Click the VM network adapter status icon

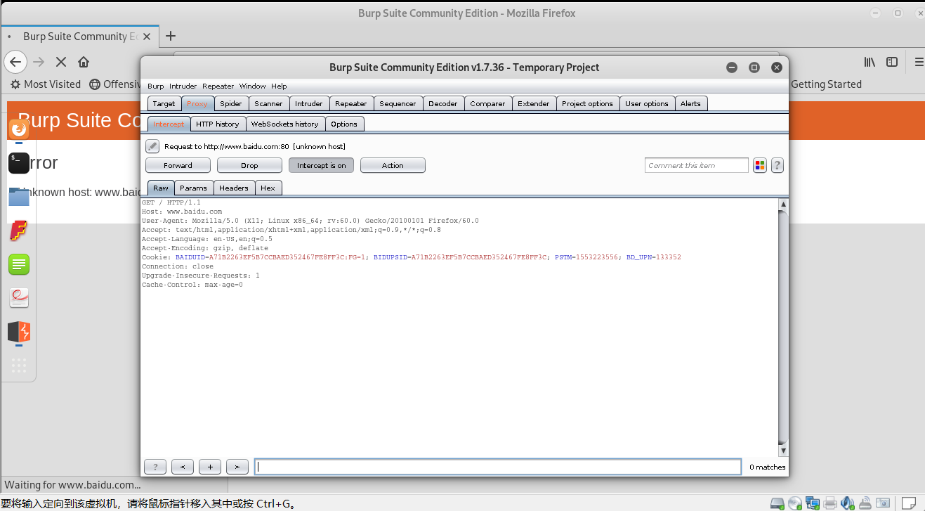(813, 503)
